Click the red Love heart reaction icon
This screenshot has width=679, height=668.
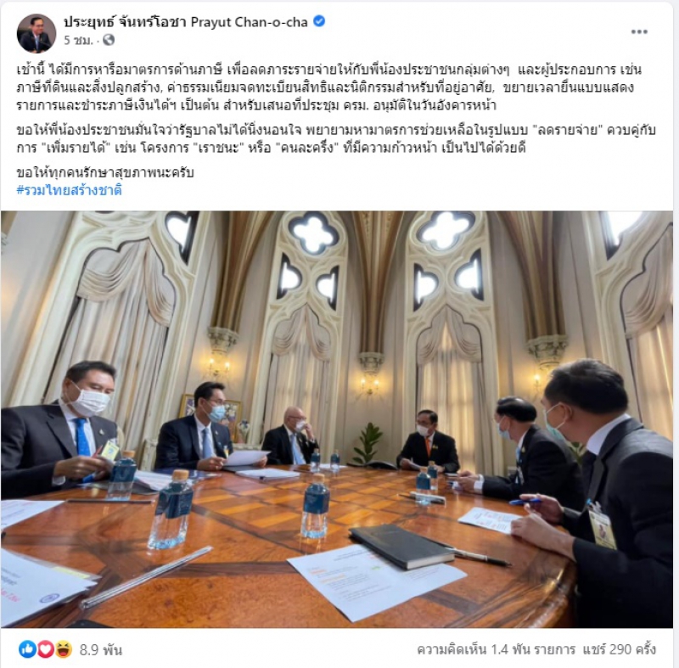coord(46,649)
